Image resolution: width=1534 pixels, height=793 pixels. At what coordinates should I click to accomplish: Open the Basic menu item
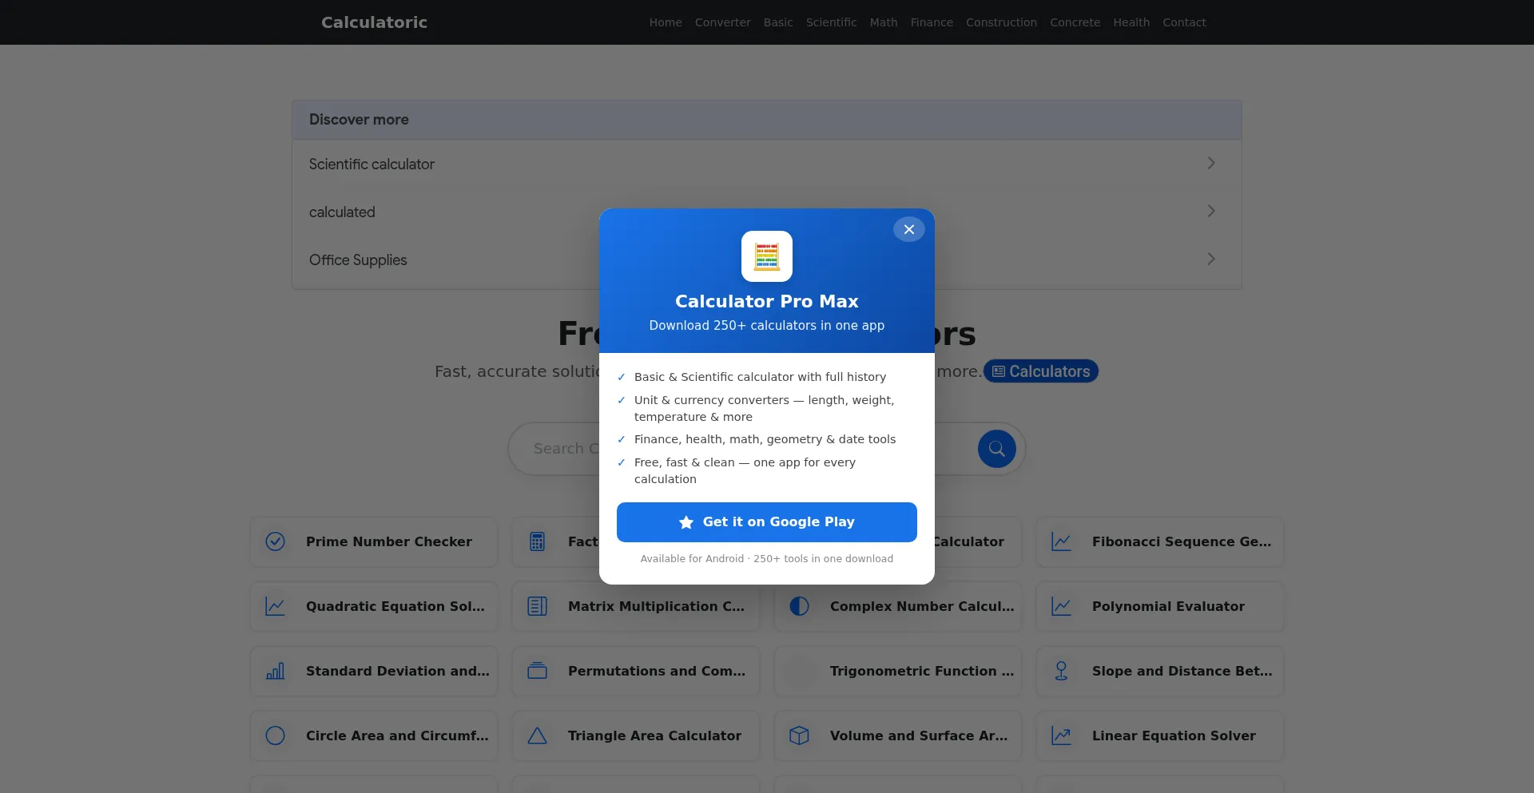coord(778,22)
